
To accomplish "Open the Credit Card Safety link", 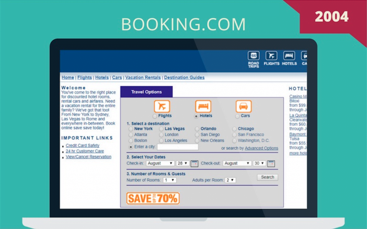I will pyautogui.click(x=82, y=145).
